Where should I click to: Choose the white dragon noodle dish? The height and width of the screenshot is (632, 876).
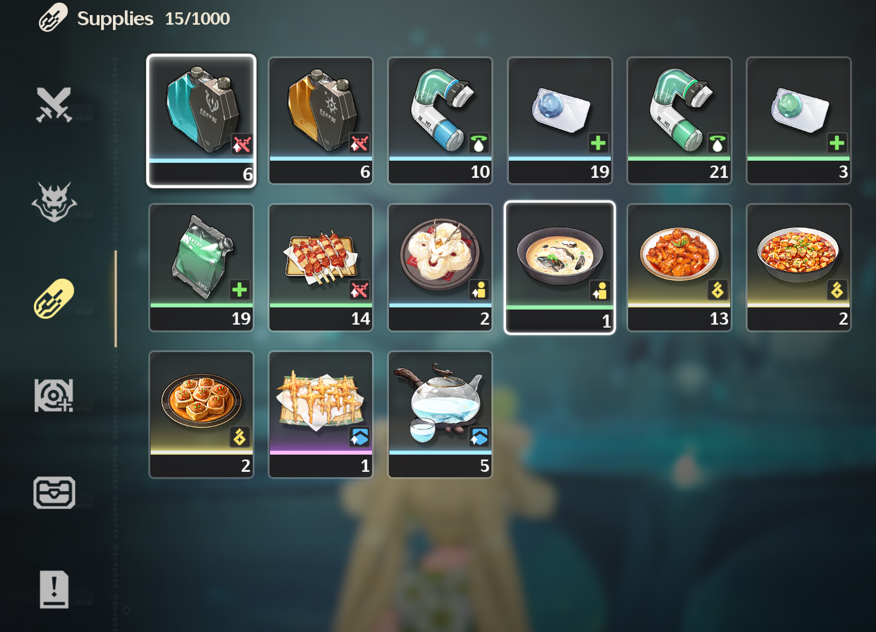coord(440,268)
